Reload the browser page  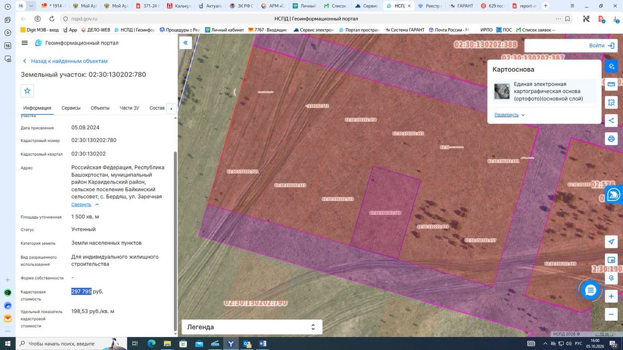coord(51,19)
